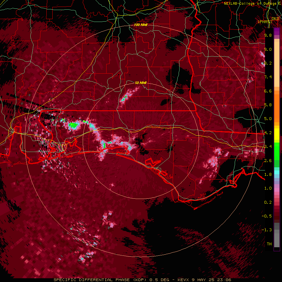The width and height of the screenshot is (282, 282).
Task: Click the 9.0 value on color scale
Action: pyautogui.click(x=268, y=49)
